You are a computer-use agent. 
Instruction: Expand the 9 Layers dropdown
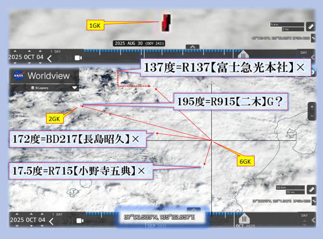coord(74,88)
